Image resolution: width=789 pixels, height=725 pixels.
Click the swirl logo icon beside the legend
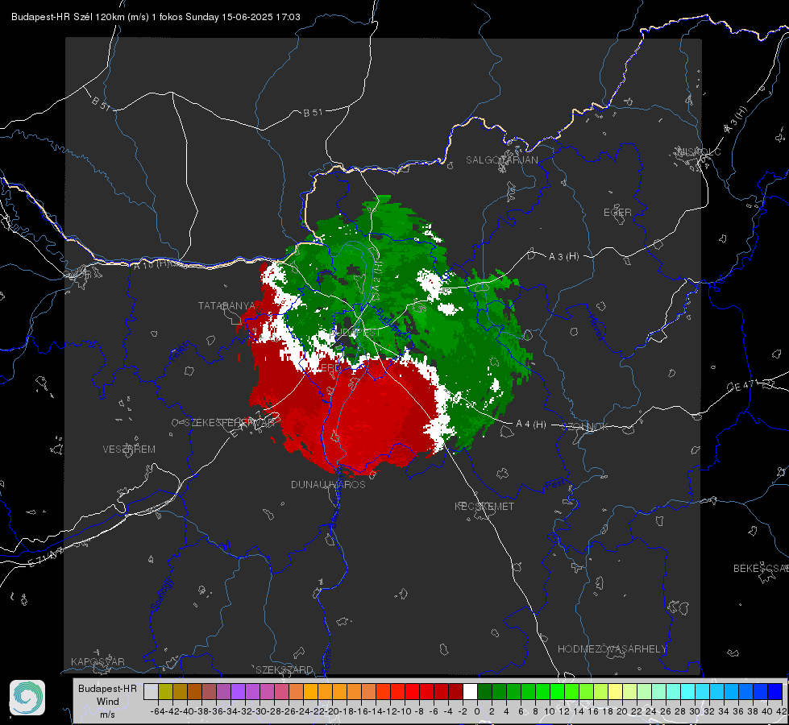(27, 698)
